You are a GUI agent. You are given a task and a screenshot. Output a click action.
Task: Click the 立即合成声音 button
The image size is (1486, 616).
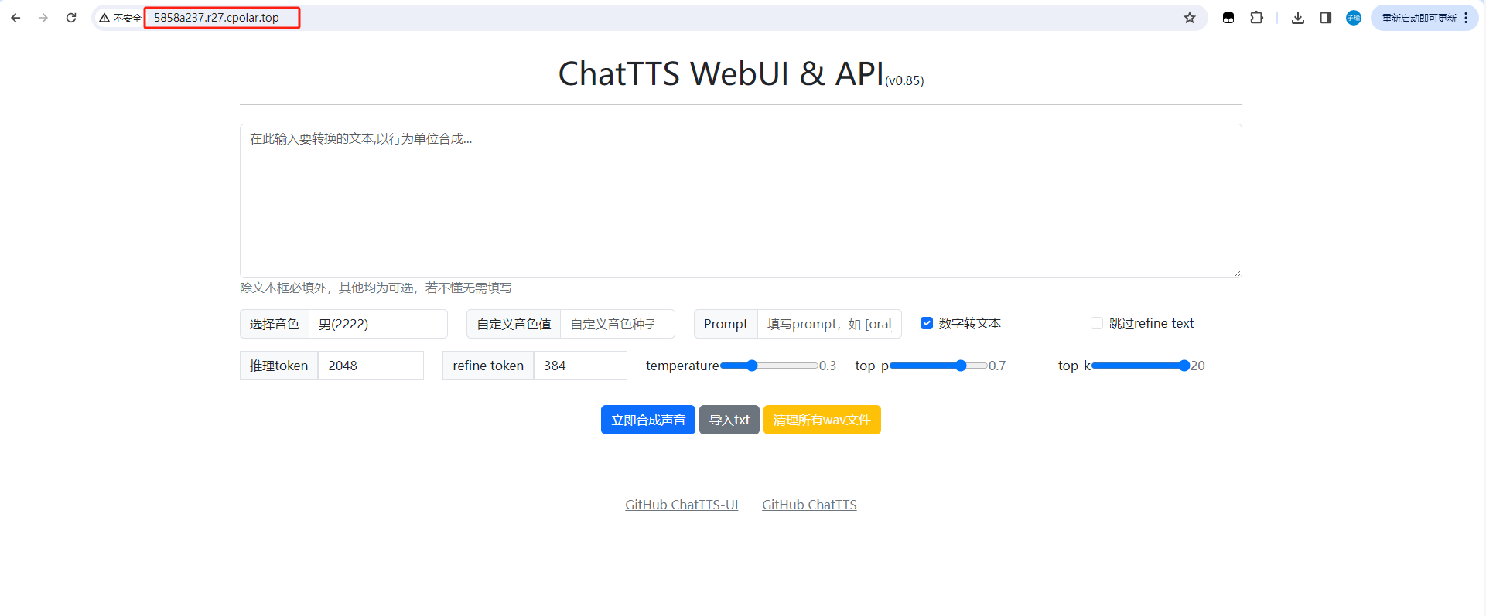tap(647, 420)
